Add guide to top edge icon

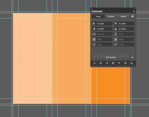tap(119, 63)
